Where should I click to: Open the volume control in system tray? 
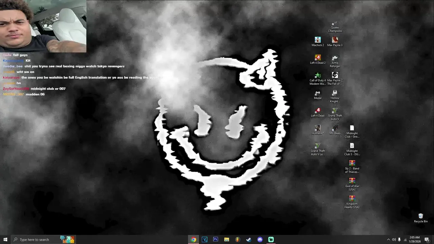394,240
